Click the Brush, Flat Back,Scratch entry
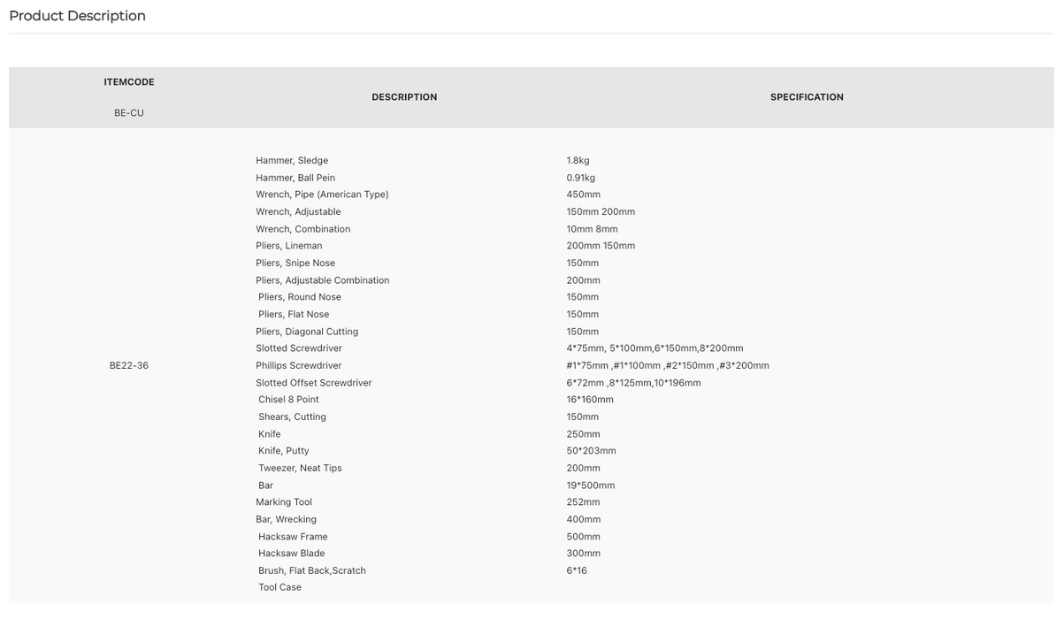Image resolution: width=1064 pixels, height=619 pixels. click(x=312, y=570)
